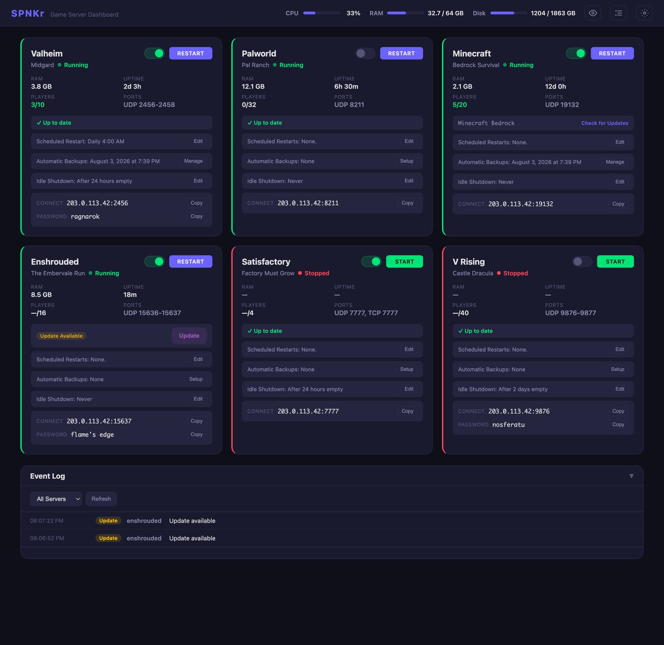Click the eye icon in the header

593,13
